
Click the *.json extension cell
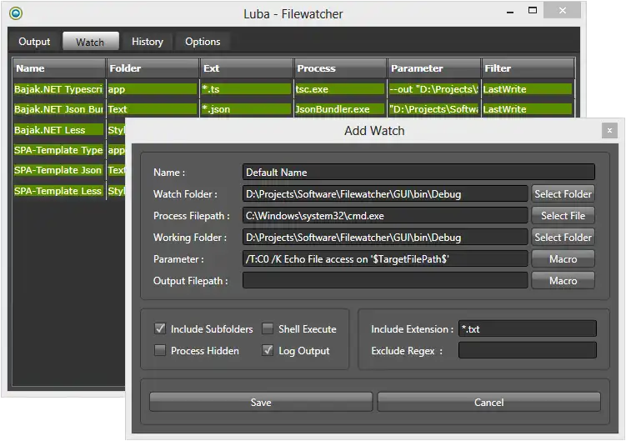click(246, 109)
